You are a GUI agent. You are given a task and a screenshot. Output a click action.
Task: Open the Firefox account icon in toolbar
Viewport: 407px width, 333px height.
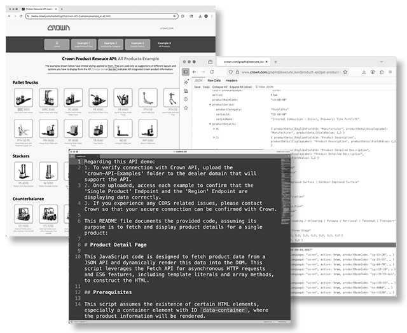pyautogui.click(x=373, y=72)
